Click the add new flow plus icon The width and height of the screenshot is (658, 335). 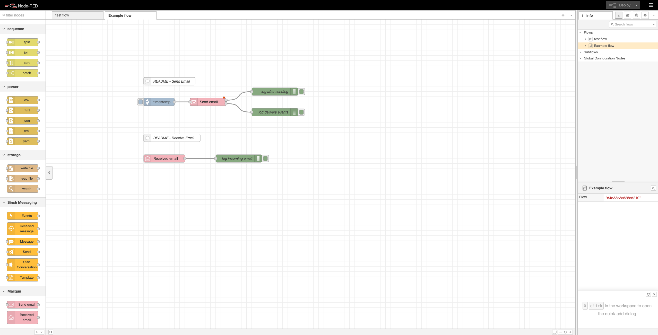pos(563,15)
